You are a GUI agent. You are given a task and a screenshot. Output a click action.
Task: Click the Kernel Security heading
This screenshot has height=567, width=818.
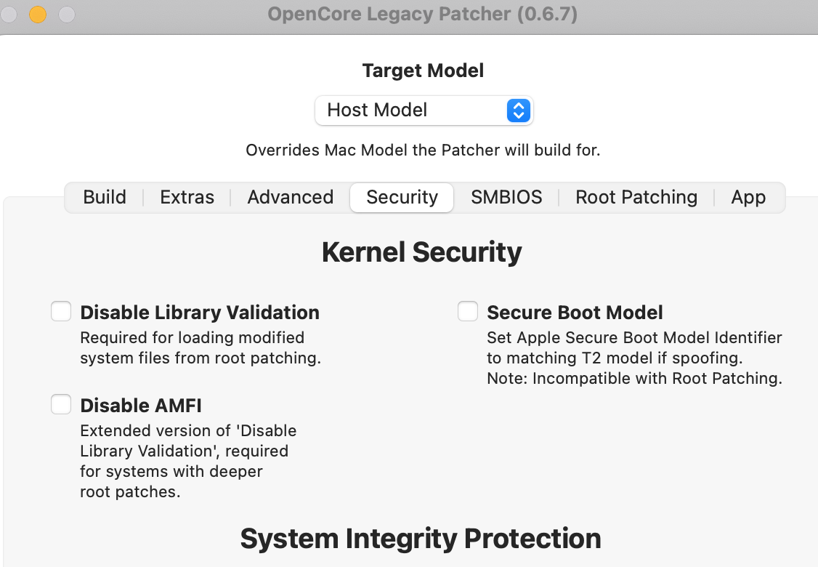click(x=421, y=252)
